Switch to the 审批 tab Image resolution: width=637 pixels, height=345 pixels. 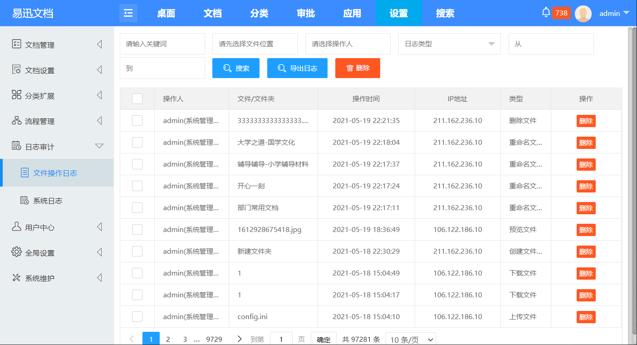(306, 13)
